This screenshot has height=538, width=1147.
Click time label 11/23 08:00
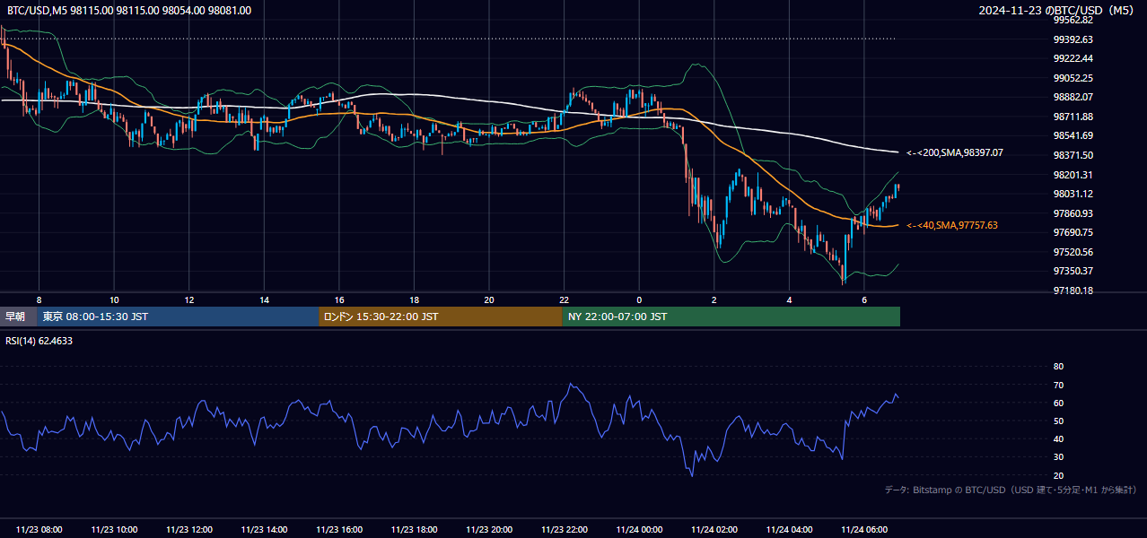point(39,530)
